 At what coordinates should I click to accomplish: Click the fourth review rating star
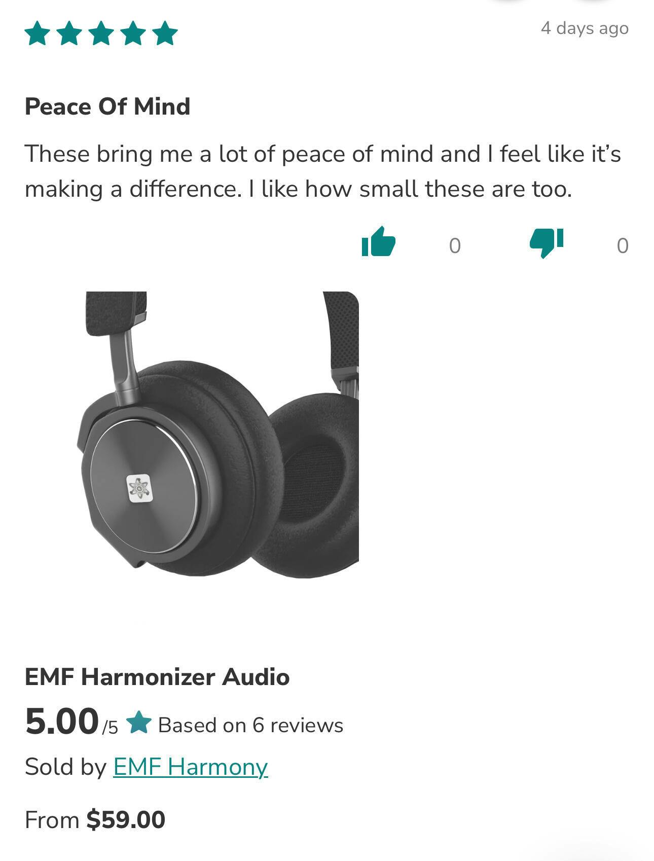point(133,33)
